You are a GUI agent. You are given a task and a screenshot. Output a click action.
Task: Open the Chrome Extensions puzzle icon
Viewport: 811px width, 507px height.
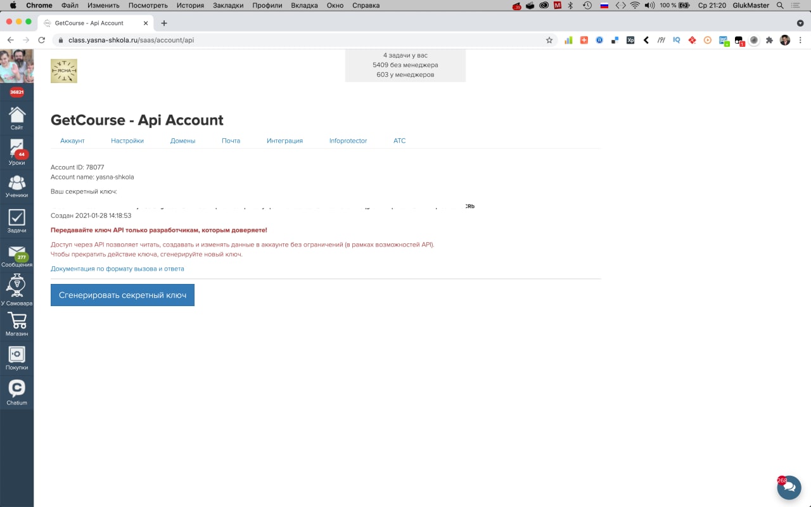coord(769,40)
